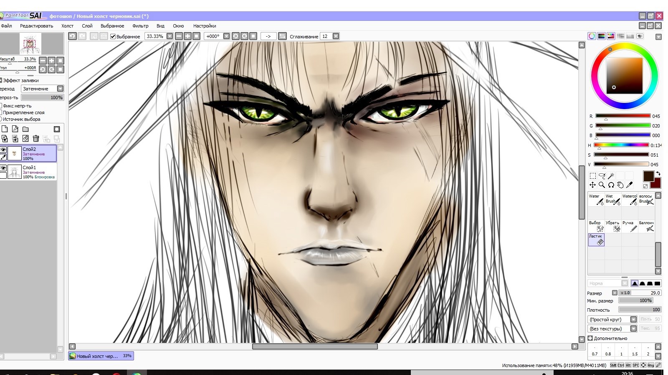Choose the Watercol brush tool
The image size is (668, 375).
click(x=630, y=200)
